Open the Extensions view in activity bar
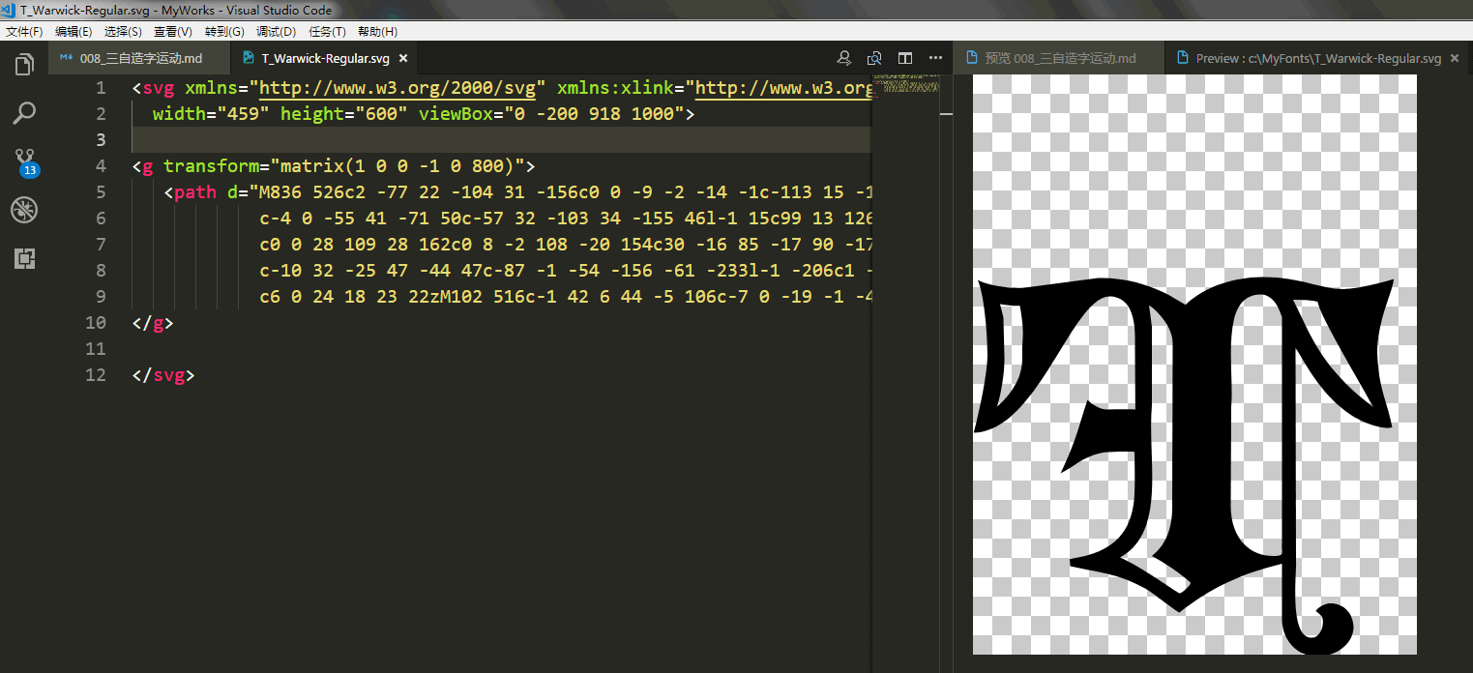The height and width of the screenshot is (673, 1473). point(24,258)
